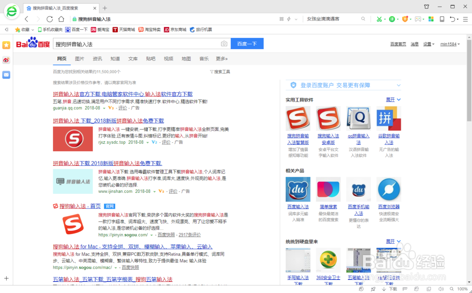Expand 统统到硬盘里来 with 展开
The image size is (472, 293).
[x=393, y=241]
